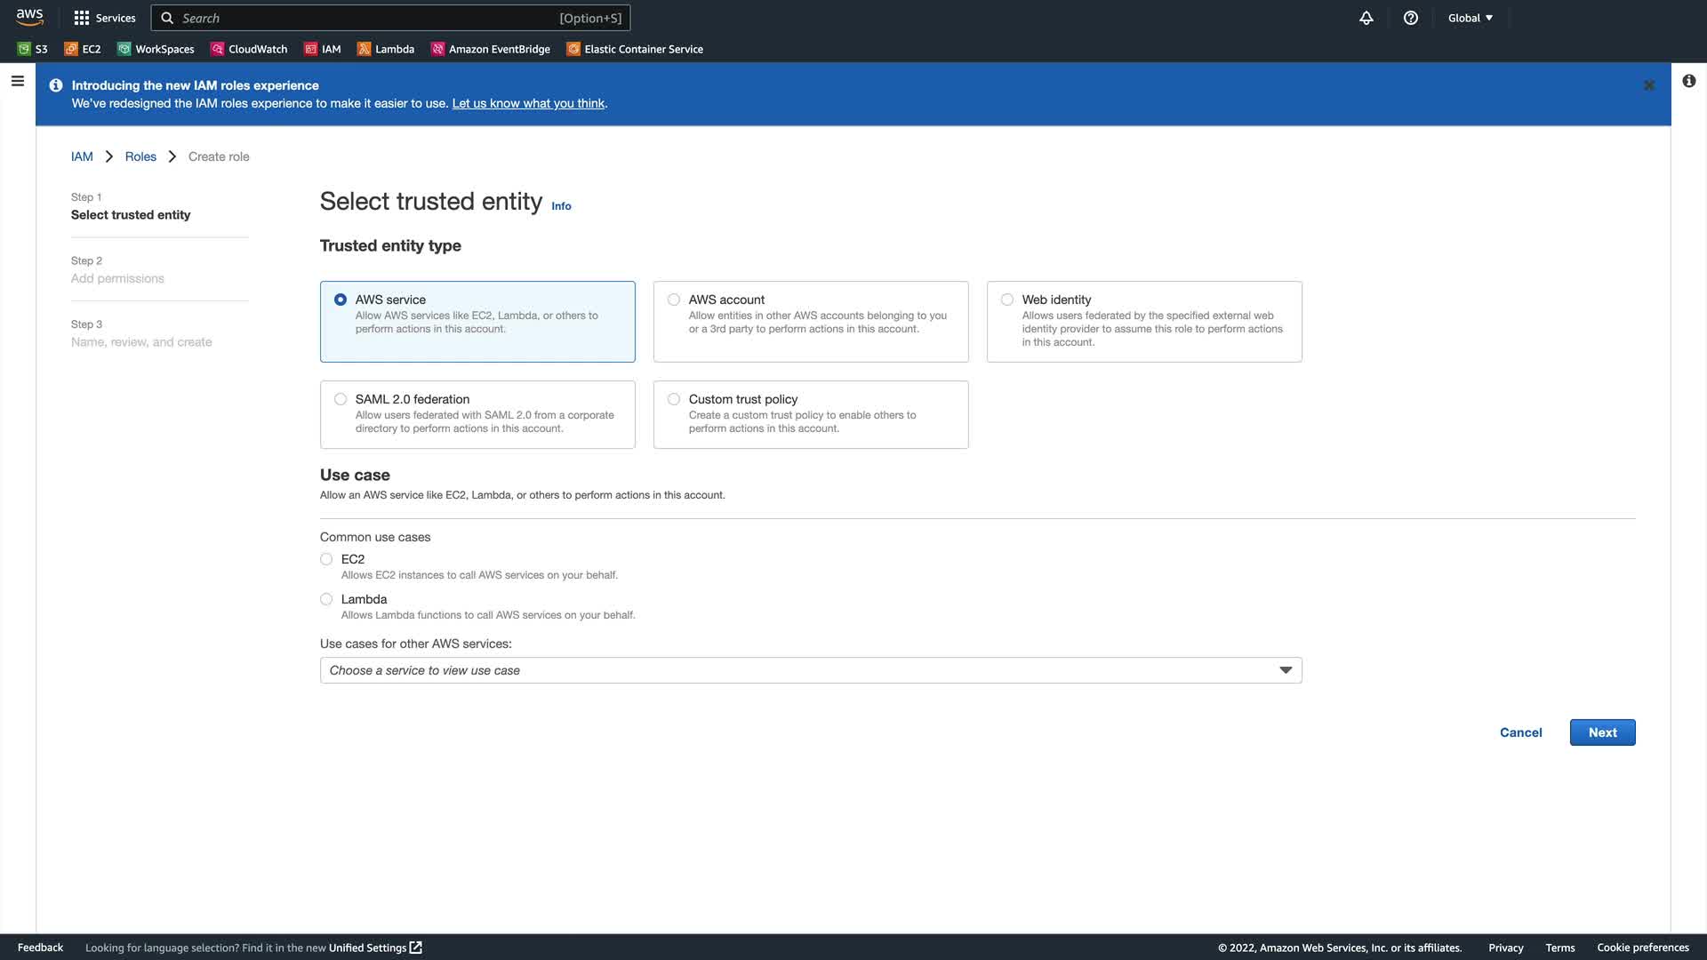Choose the Lambda common use case
The image size is (1707, 960).
[326, 599]
